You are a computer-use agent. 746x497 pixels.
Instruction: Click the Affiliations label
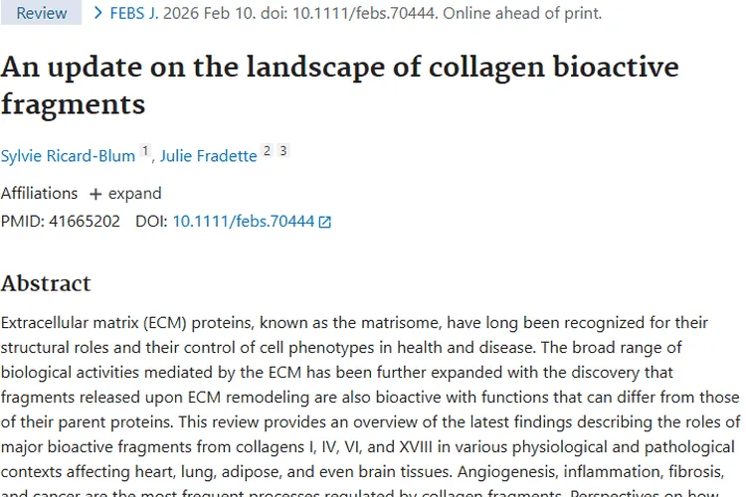click(x=39, y=194)
